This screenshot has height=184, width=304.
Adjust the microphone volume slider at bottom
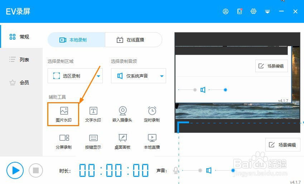192,170
